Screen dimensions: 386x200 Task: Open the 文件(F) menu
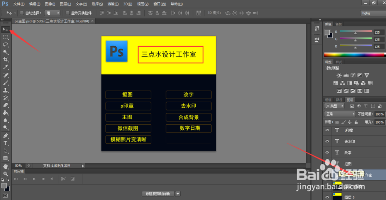pos(19,4)
